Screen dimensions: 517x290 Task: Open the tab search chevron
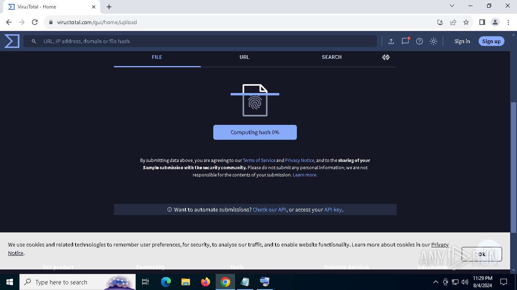[x=452, y=6]
